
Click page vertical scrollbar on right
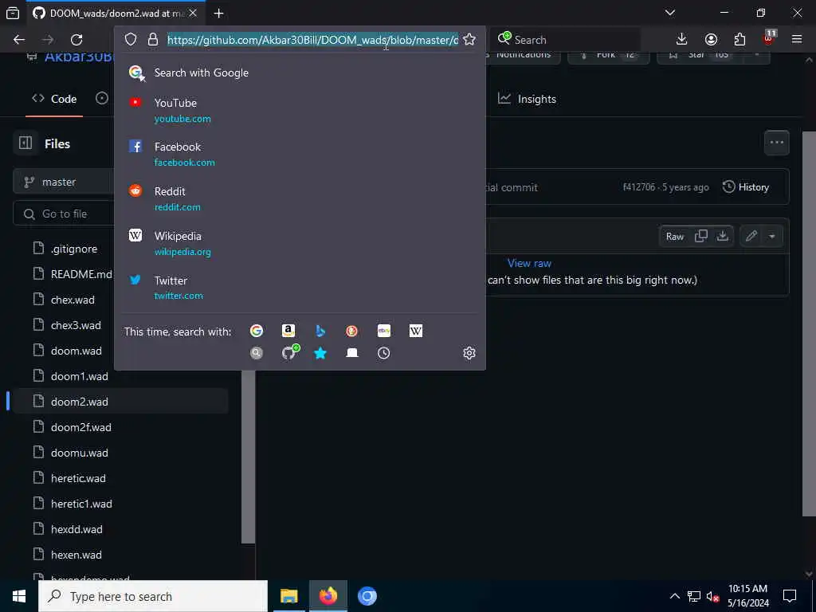click(809, 323)
